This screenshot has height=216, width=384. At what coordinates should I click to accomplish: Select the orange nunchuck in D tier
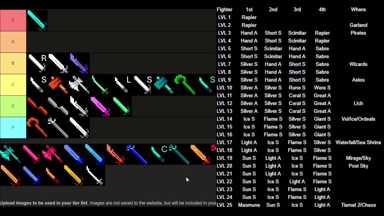point(37,106)
